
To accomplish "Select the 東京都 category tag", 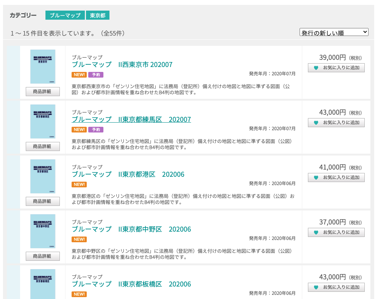I will coord(98,15).
